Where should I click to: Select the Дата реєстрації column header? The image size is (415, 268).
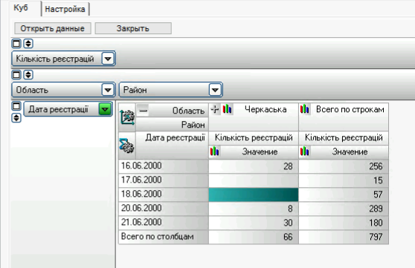tap(173, 146)
